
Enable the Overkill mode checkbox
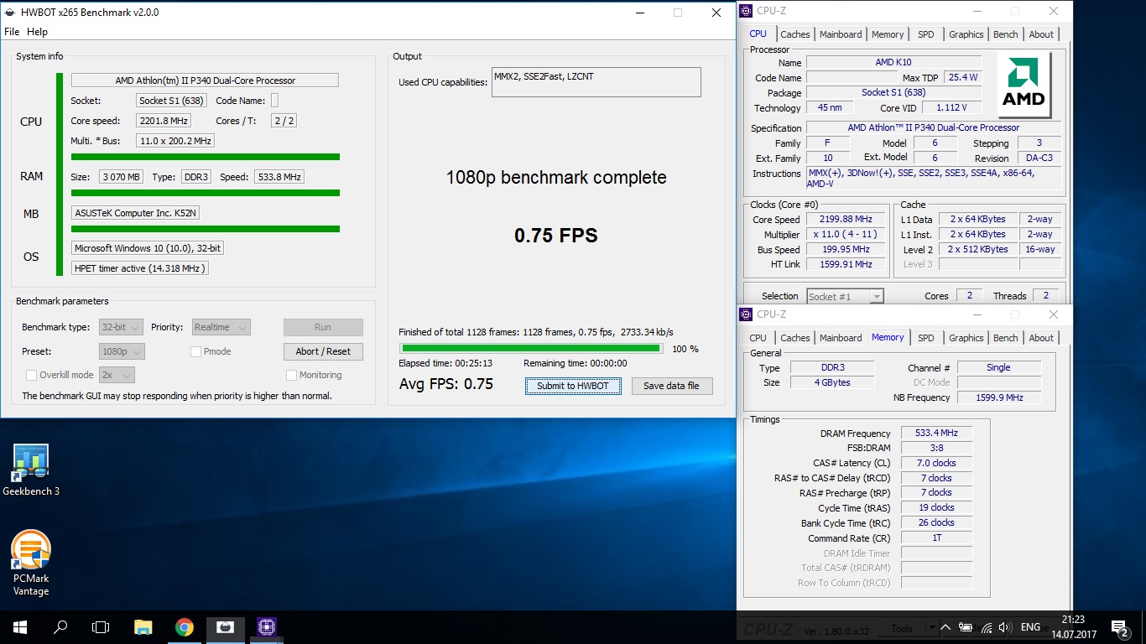pos(31,375)
